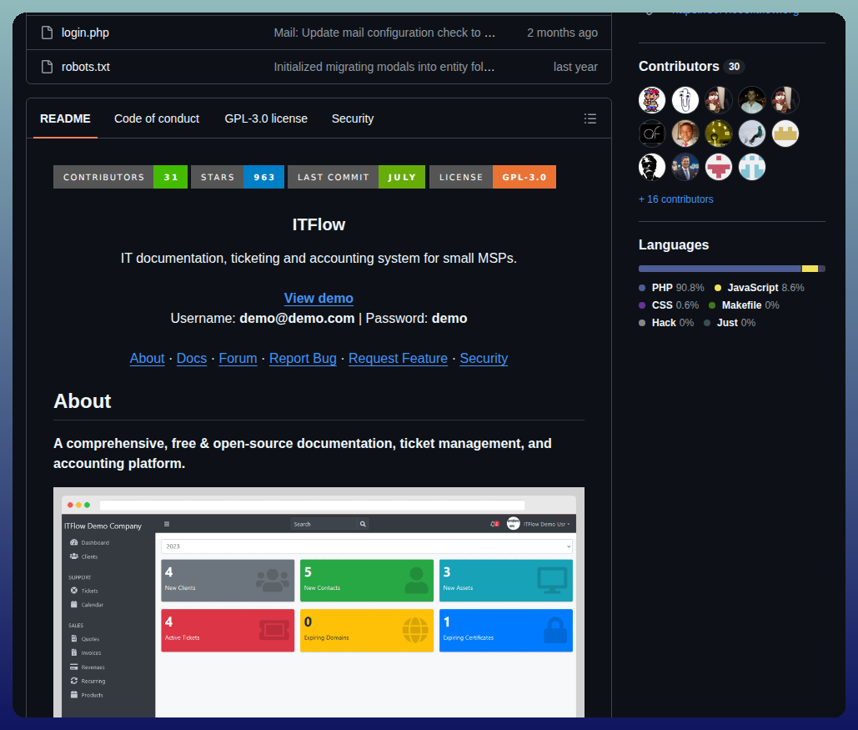Screen dimensions: 858x730
Task: Open the yellow-green round clock-like avatar
Action: [719, 133]
